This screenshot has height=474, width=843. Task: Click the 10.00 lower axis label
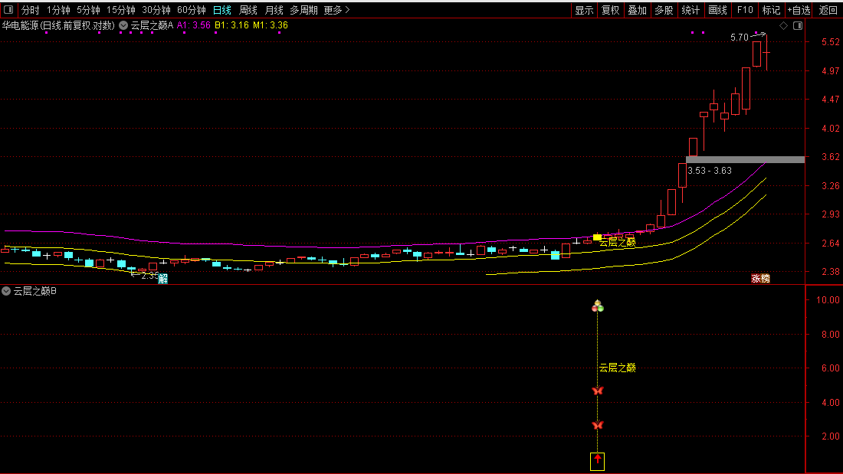(x=828, y=300)
